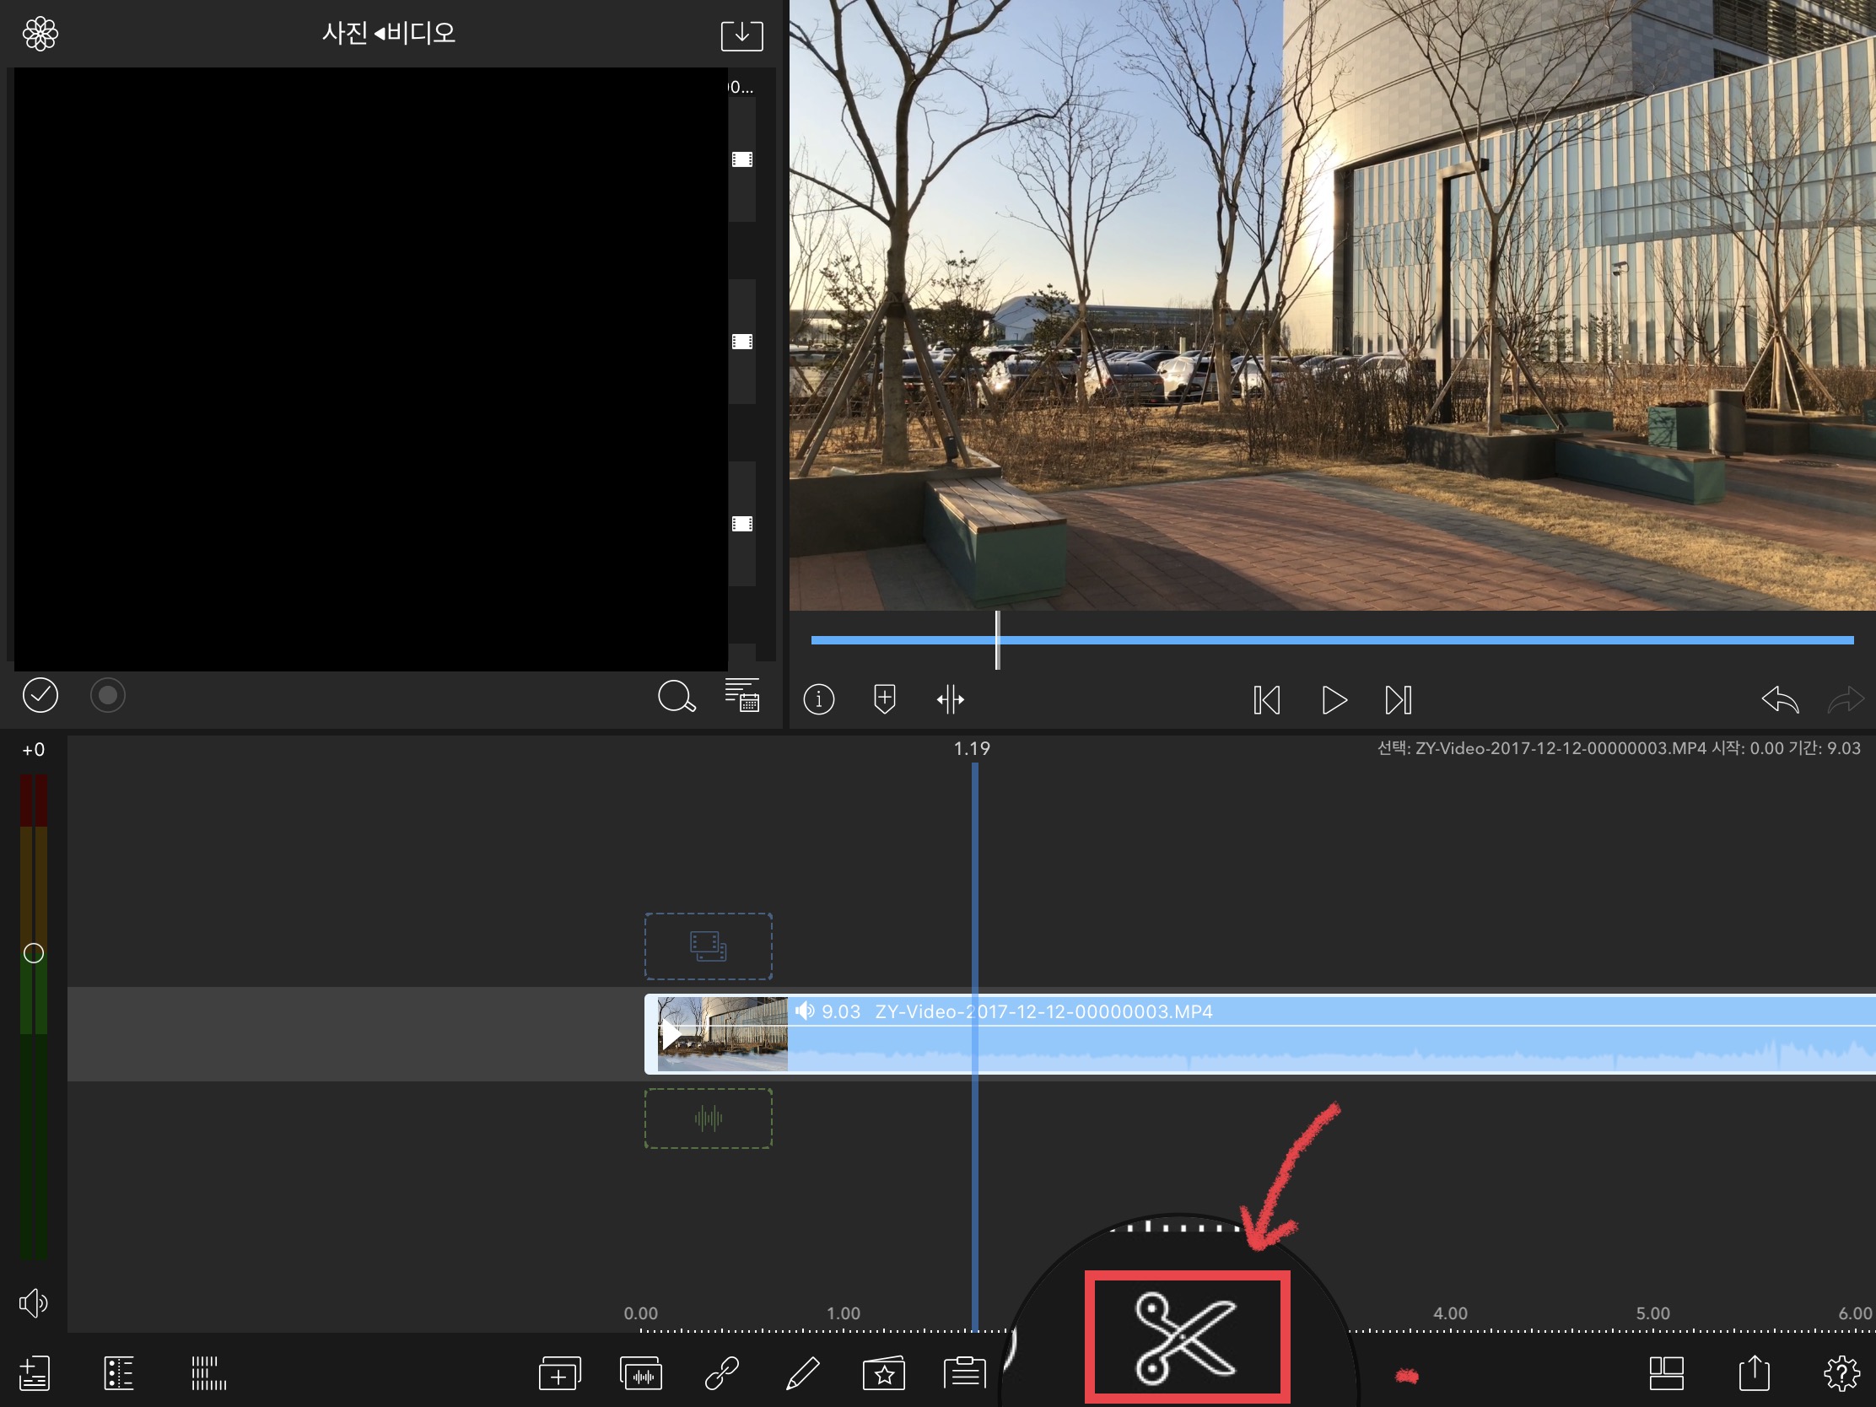Click the import download button
The image size is (1876, 1407).
pos(741,35)
